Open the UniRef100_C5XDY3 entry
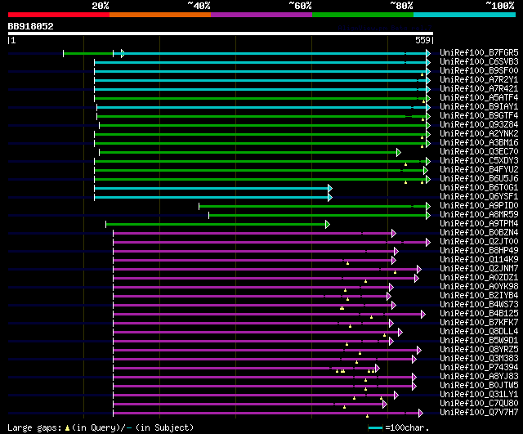 (x=479, y=161)
